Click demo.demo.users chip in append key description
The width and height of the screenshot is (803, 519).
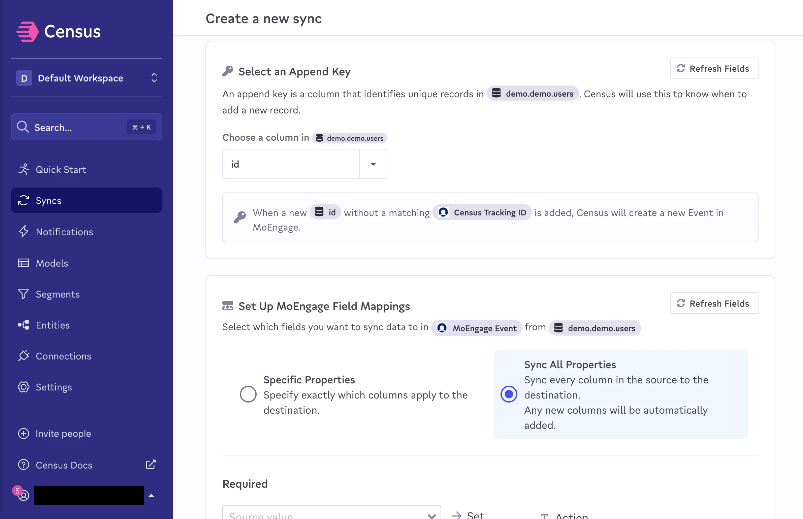[x=533, y=94]
